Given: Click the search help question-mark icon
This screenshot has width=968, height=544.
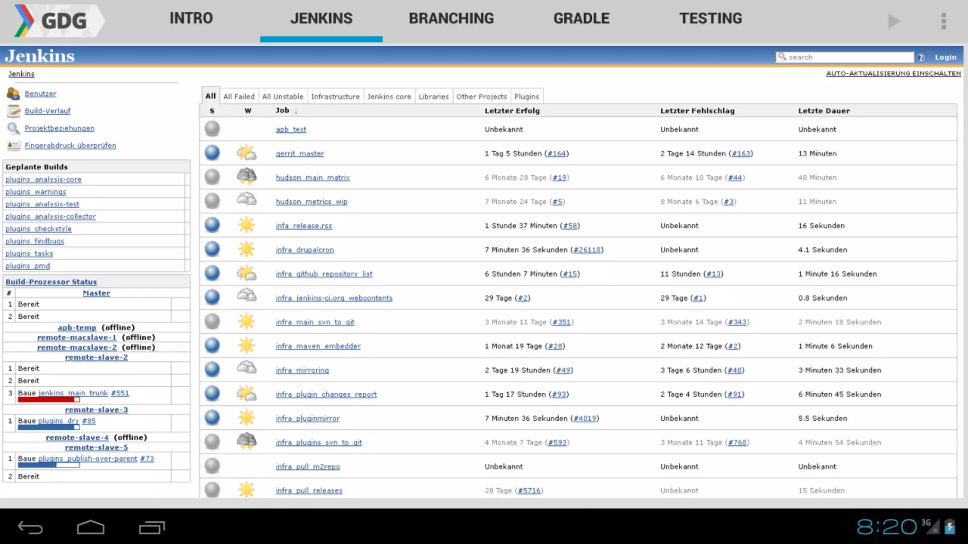Looking at the screenshot, I should (x=921, y=58).
